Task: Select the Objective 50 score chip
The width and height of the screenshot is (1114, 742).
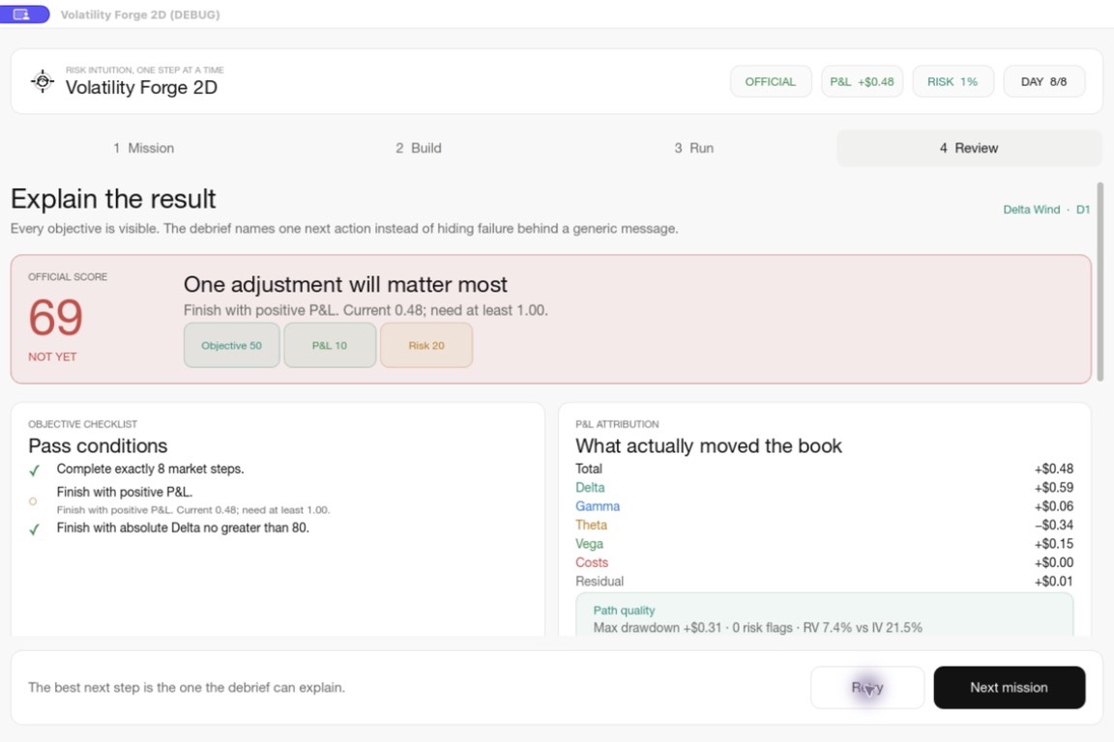Action: tap(232, 345)
